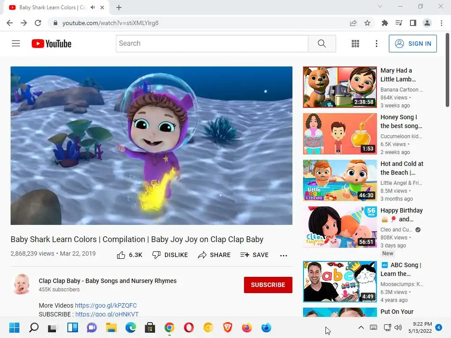The width and height of the screenshot is (451, 338).
Task: Open the goo.gl/oHNKVT subscribe link
Action: pyautogui.click(x=107, y=314)
